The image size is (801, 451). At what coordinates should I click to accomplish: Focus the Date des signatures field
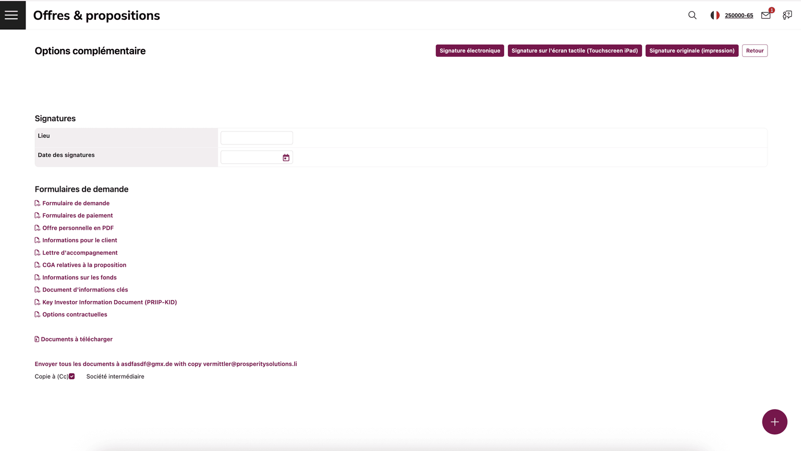click(x=251, y=157)
